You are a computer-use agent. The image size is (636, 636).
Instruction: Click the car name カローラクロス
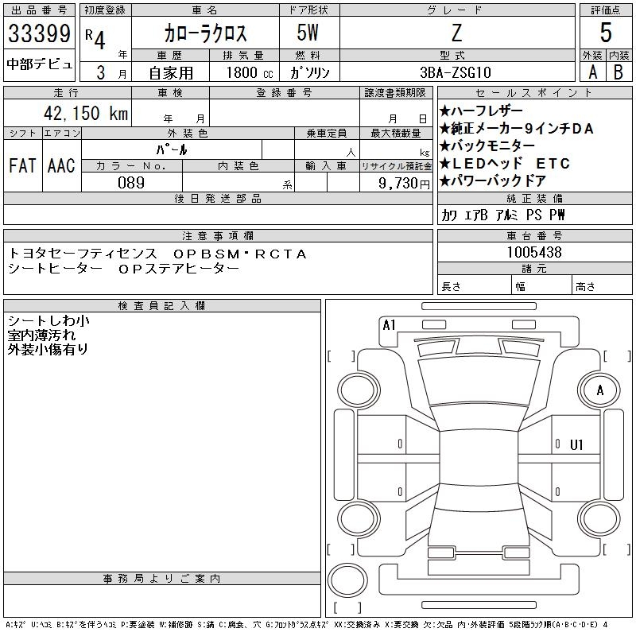[205, 33]
